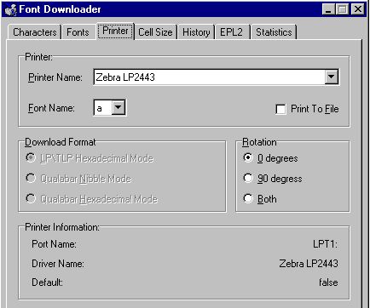Image resolution: width=370 pixels, height=308 pixels.
Task: Open the Font Name dropdown arrow
Action: click(119, 107)
